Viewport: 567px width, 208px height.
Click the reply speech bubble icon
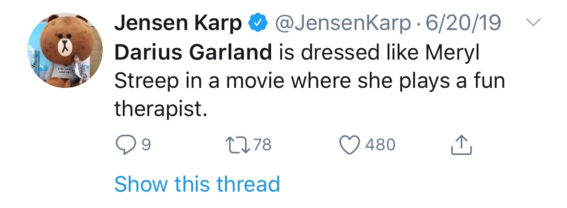[125, 145]
